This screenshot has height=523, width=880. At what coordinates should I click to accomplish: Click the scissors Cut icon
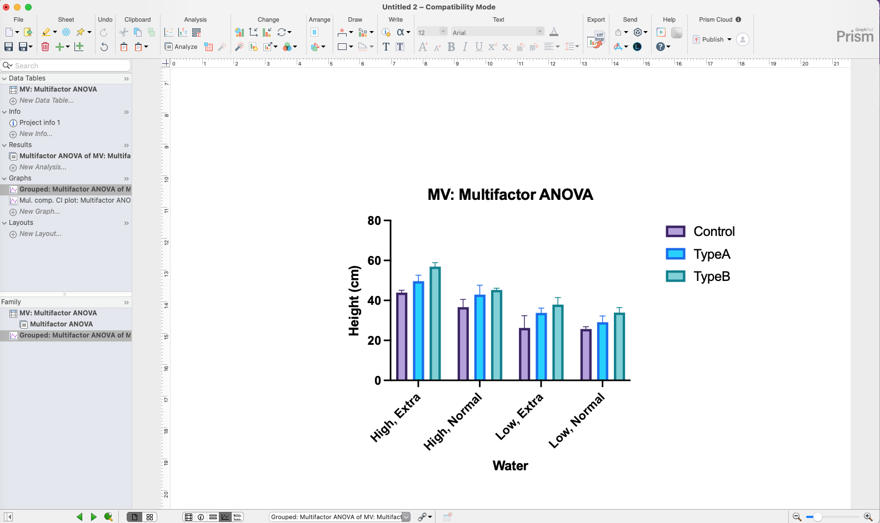(x=124, y=32)
